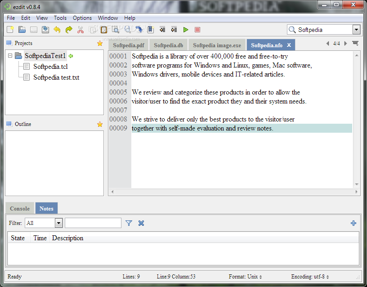Sort notes by Time column
This screenshot has width=367, height=287.
tap(40, 238)
